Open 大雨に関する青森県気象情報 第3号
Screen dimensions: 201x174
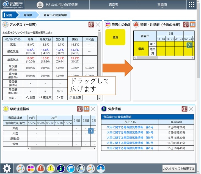click(x=130, y=138)
